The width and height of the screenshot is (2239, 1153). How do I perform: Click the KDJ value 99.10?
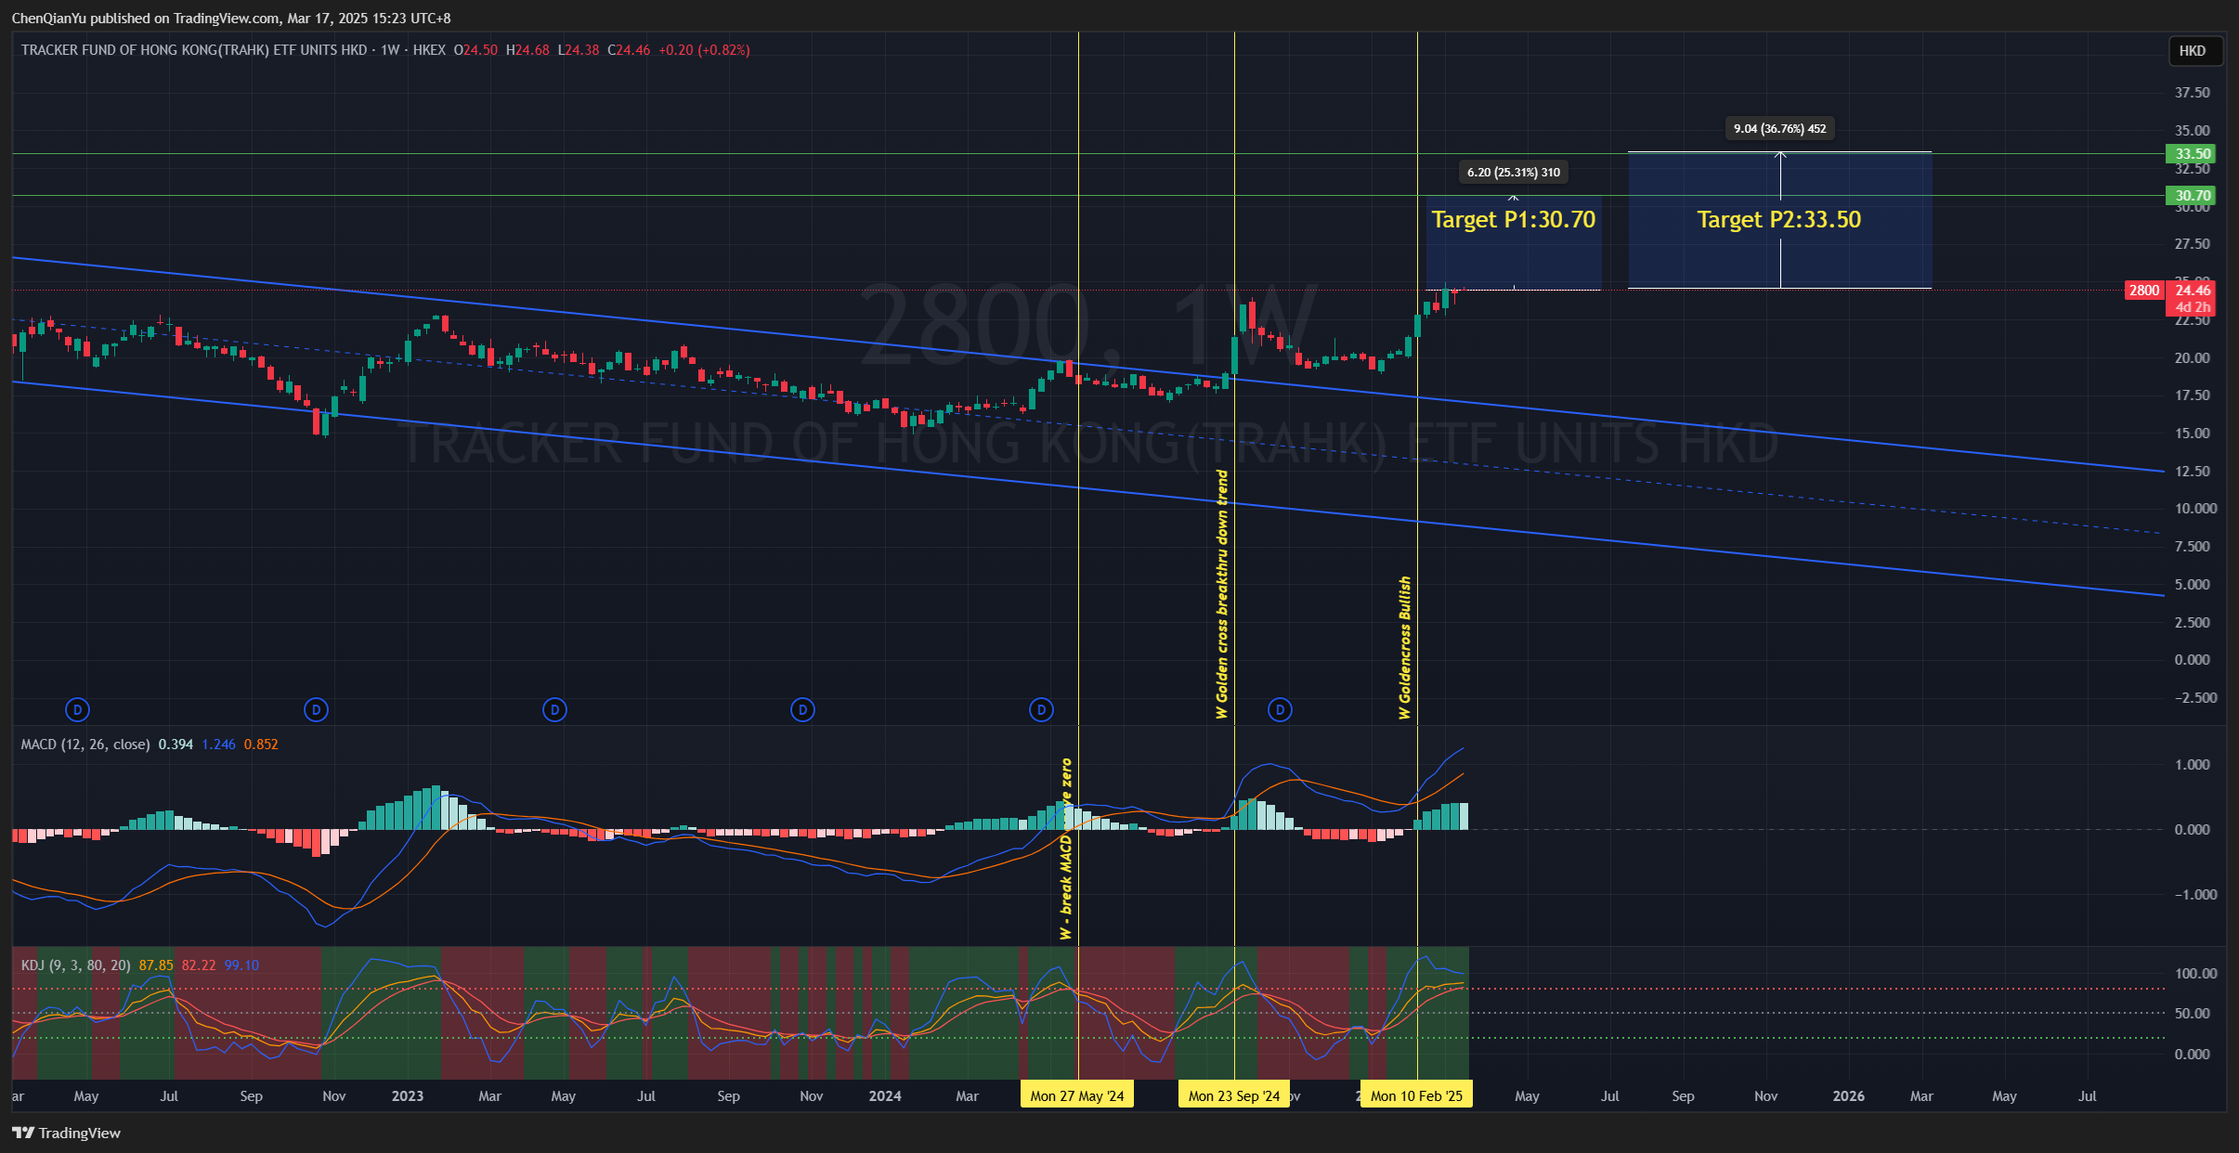click(241, 965)
